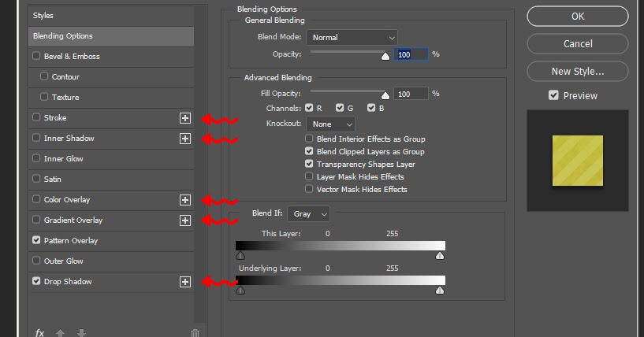Check Blend Interior Effects as Group
This screenshot has width=644, height=337.
tap(309, 139)
